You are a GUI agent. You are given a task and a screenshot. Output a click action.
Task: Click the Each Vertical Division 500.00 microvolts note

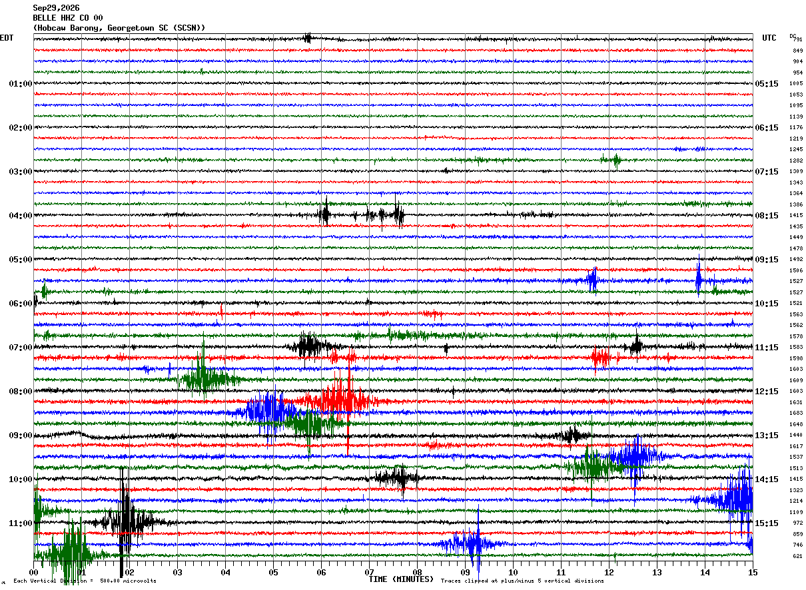point(85,581)
